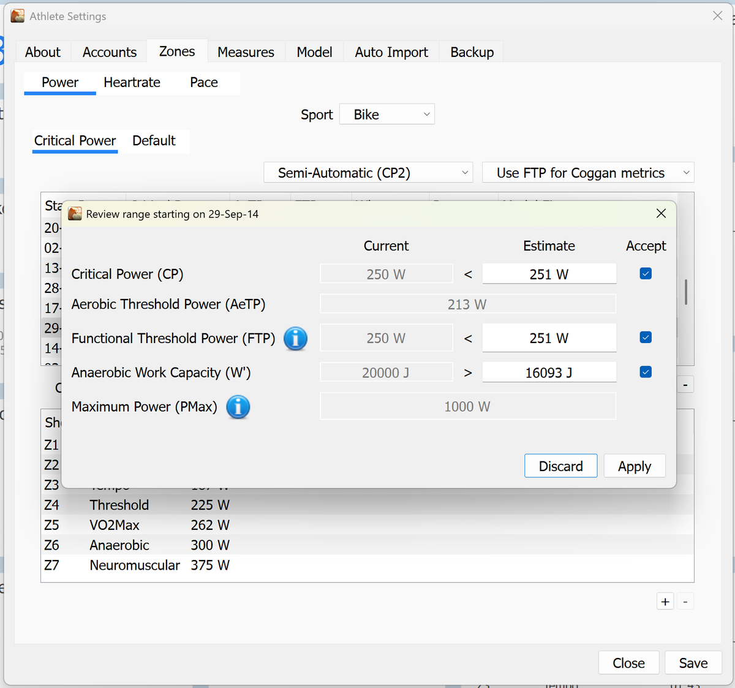The width and height of the screenshot is (735, 688).
Task: Click the Aerobic Threshold Power 213 W field
Action: click(468, 304)
